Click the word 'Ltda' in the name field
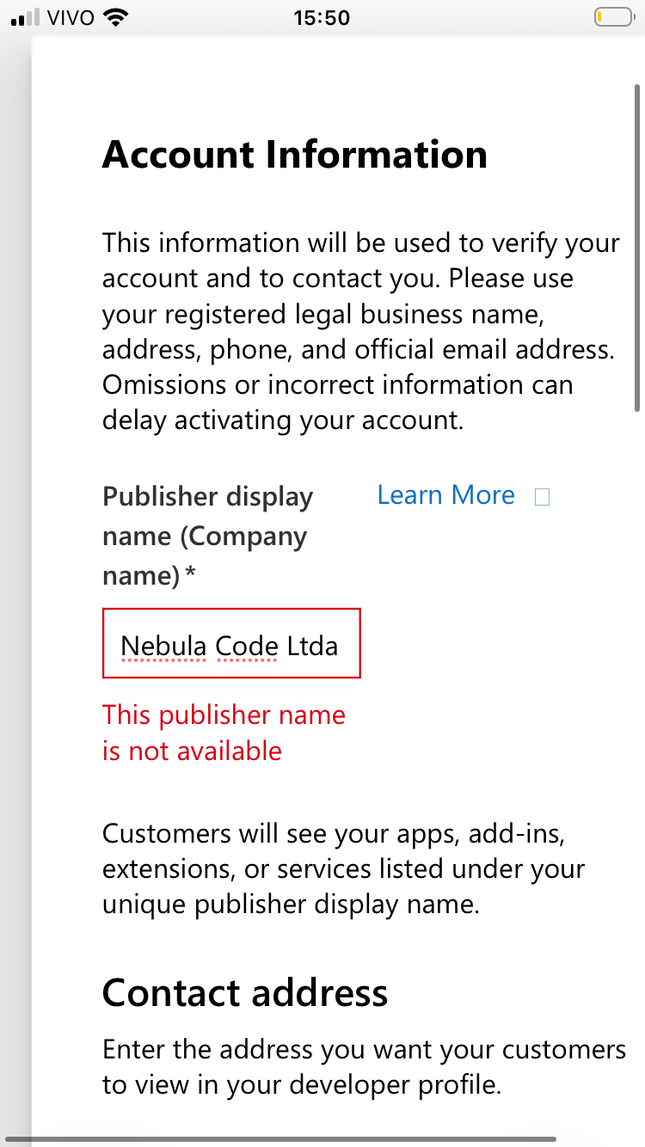This screenshot has width=645, height=1147. [x=312, y=646]
